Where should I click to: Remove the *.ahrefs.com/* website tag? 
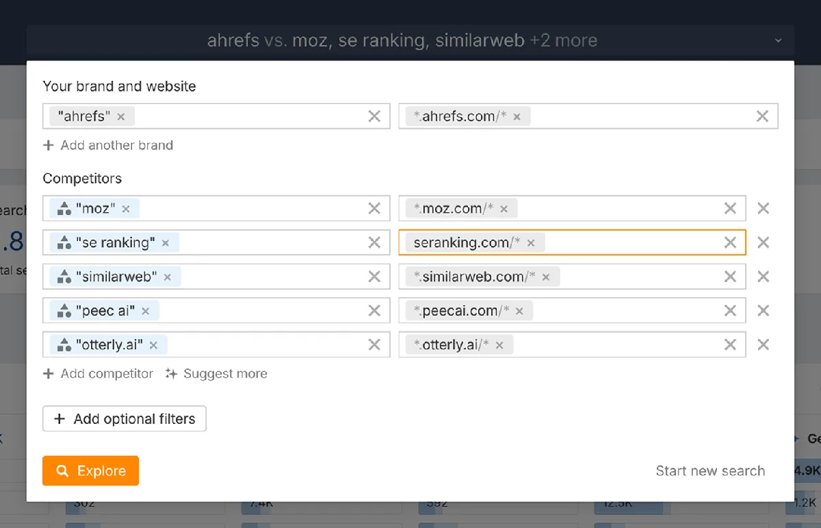[x=517, y=117]
